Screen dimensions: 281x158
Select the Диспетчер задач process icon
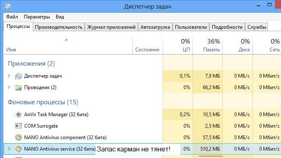click(18, 76)
